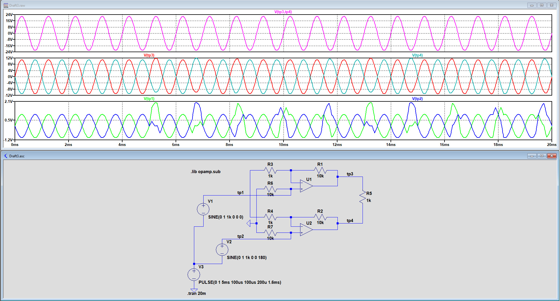Click the 10ms time axis label
The width and height of the screenshot is (560, 301).
283,145
